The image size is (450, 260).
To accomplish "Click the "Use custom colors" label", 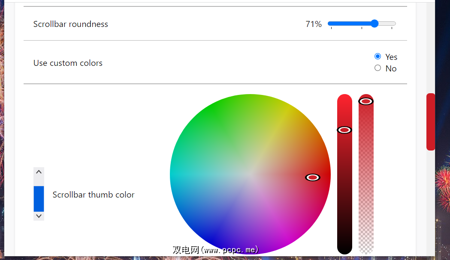I will coord(68,63).
